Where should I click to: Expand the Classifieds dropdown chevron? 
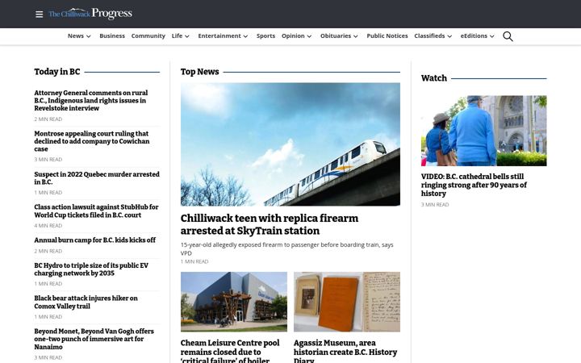(x=449, y=36)
